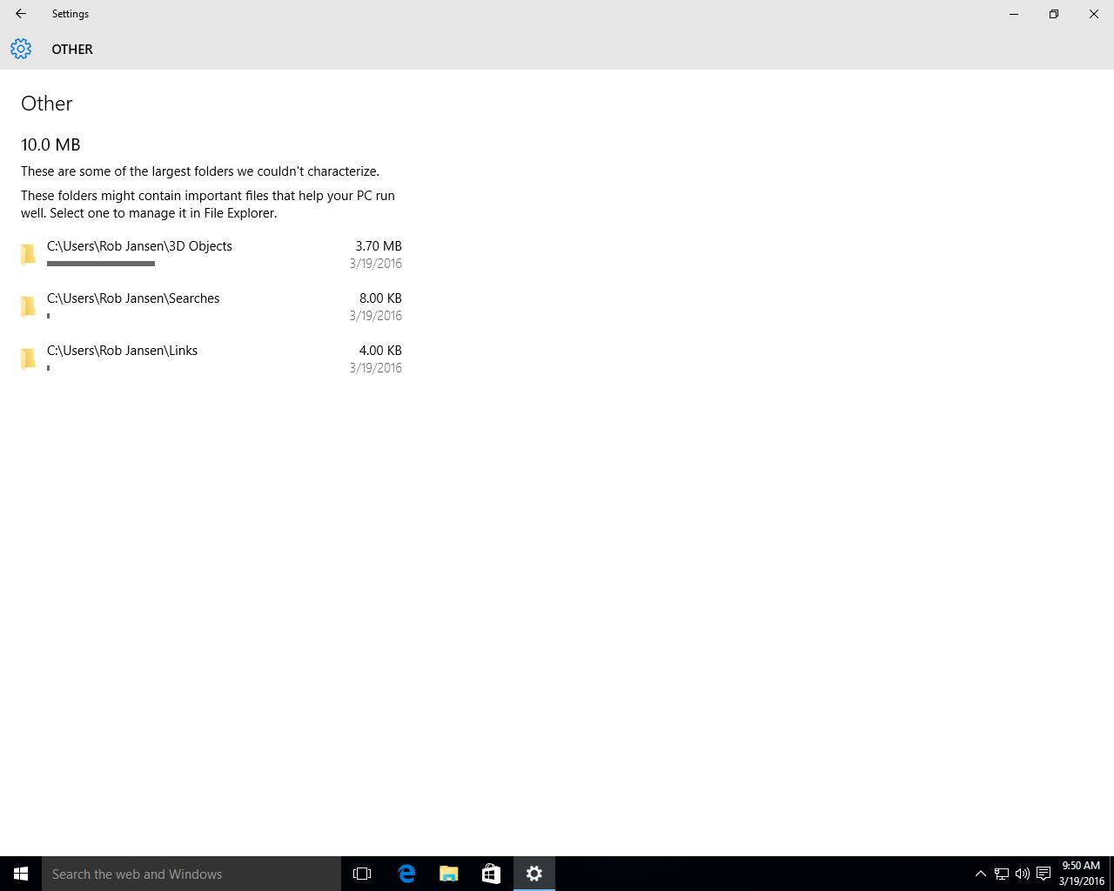Open the clock showing 9:50 AM

click(x=1081, y=874)
